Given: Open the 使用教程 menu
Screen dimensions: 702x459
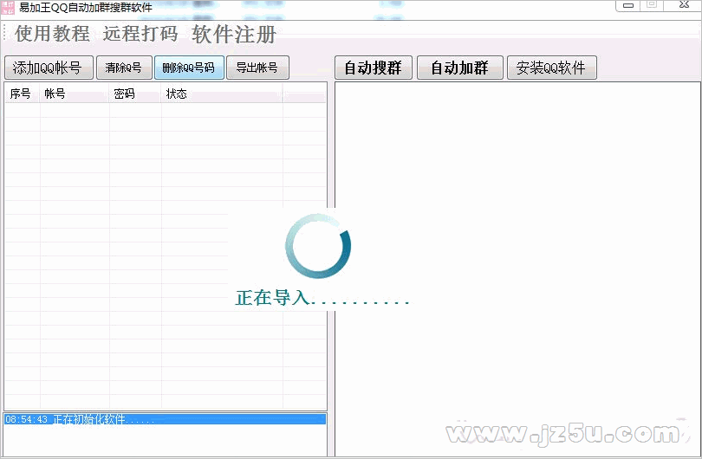Looking at the screenshot, I should [x=52, y=34].
